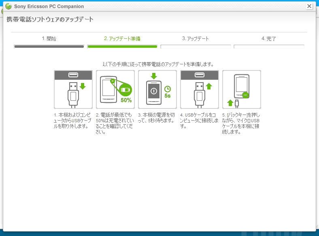The image size is (319, 236).
Task: Select the 3. アップデート step
Action: [196, 39]
